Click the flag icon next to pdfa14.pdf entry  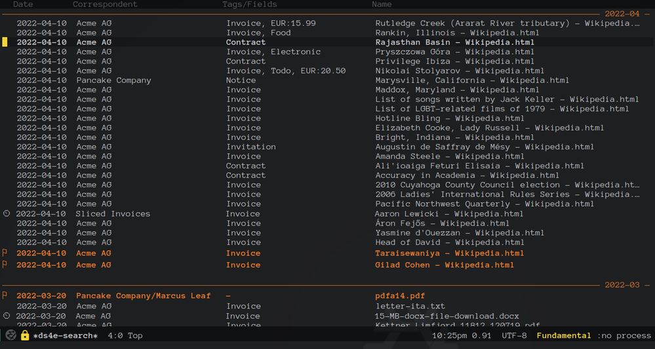[x=5, y=296]
